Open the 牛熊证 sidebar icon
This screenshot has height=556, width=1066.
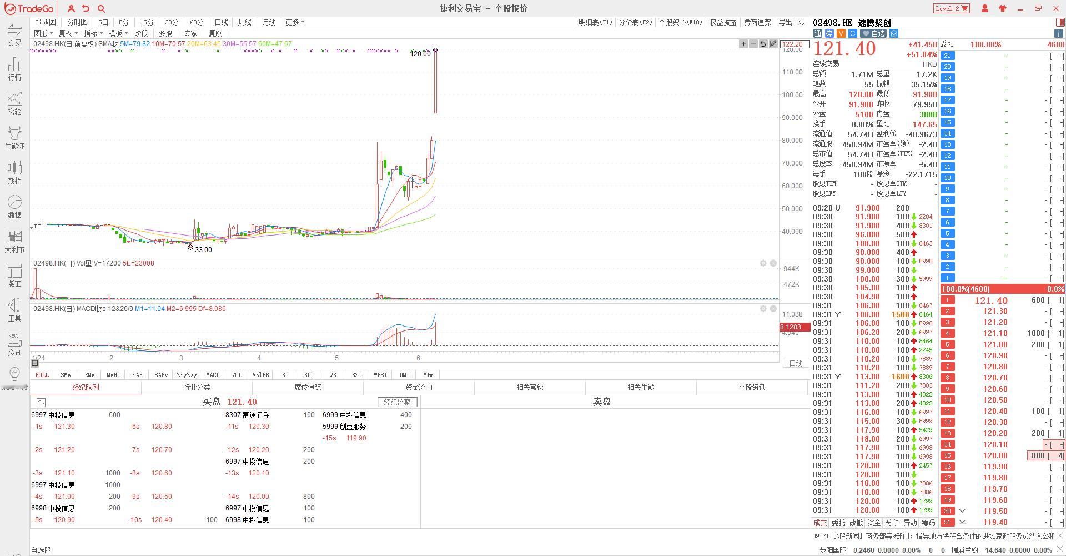[14, 138]
